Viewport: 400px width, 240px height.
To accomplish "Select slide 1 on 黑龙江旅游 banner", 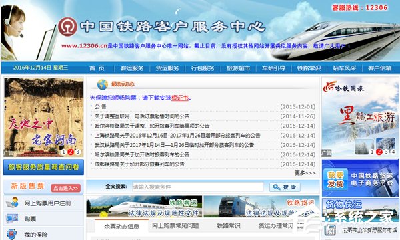I will 372,152.
